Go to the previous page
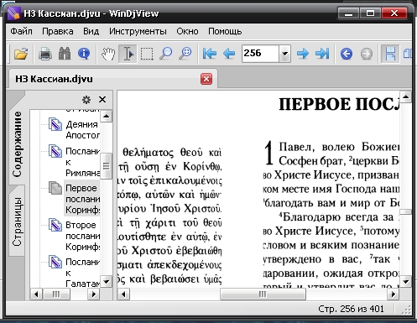 (x=229, y=54)
